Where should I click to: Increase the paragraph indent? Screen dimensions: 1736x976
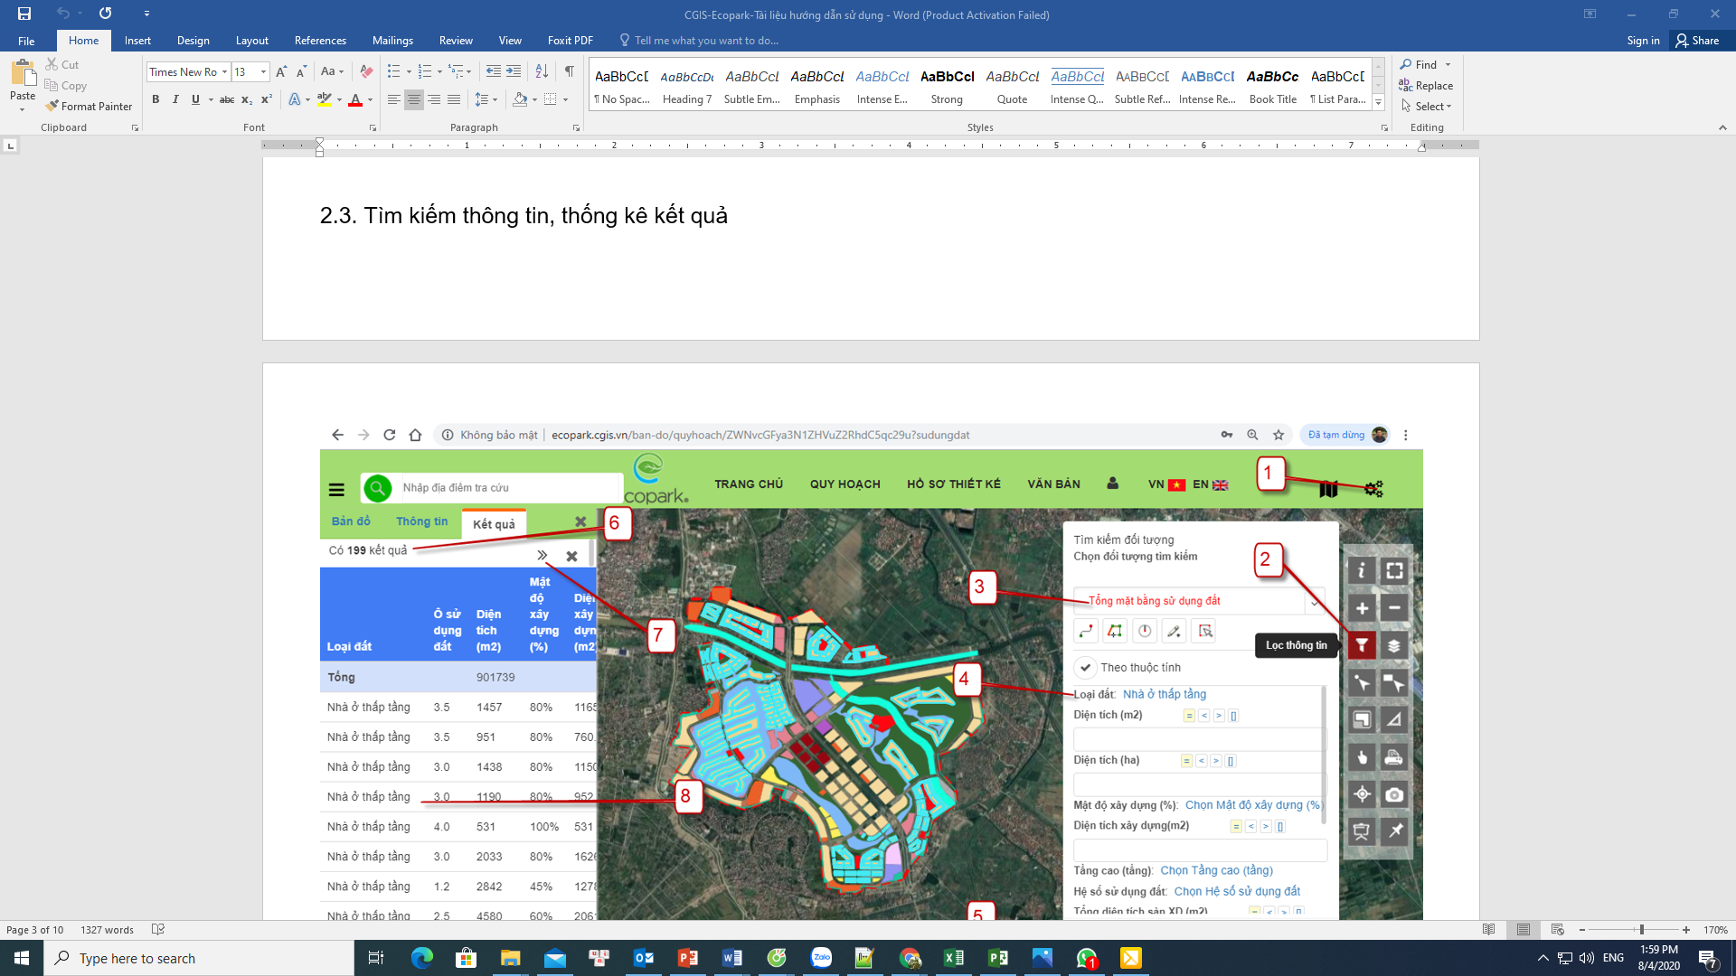514,71
